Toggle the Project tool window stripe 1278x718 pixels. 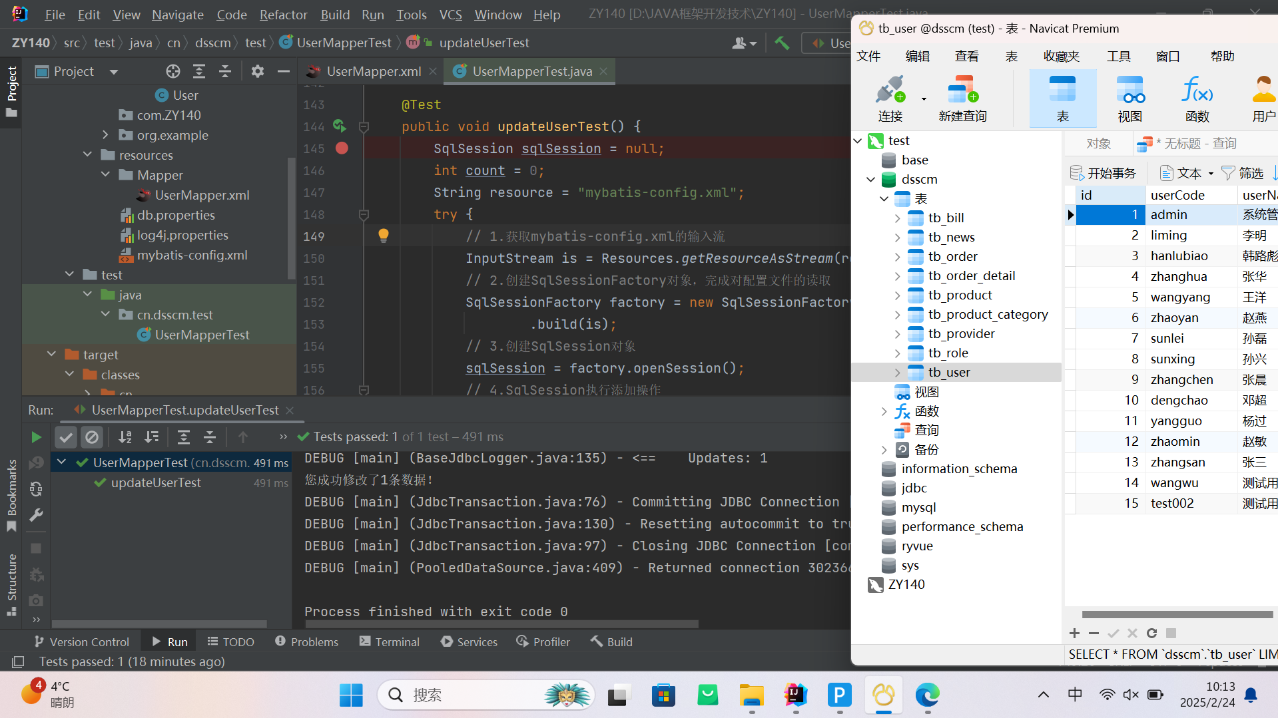[11, 91]
